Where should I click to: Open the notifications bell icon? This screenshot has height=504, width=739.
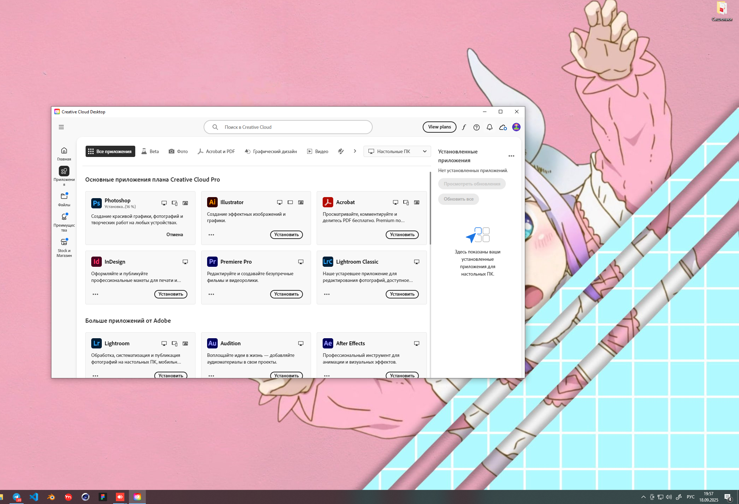pyautogui.click(x=490, y=127)
